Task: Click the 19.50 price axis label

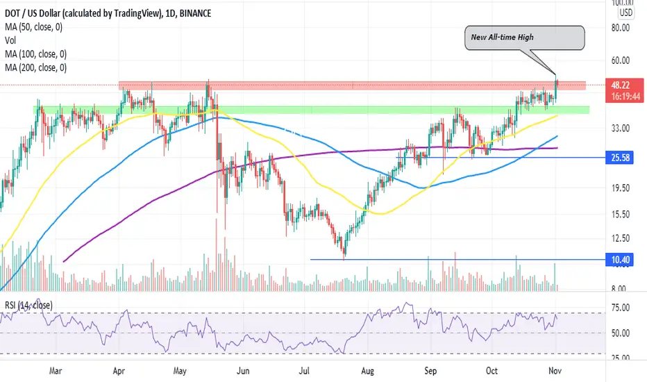Action: pyautogui.click(x=621, y=188)
